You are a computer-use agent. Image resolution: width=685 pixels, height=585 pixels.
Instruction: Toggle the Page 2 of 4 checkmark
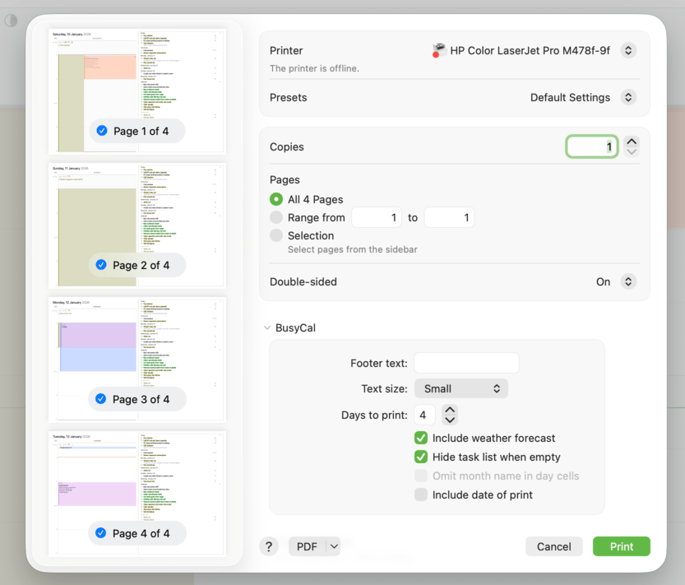(102, 265)
